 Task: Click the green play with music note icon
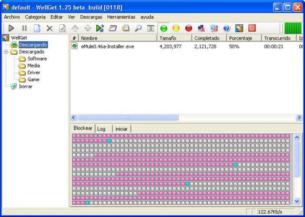coord(100,29)
